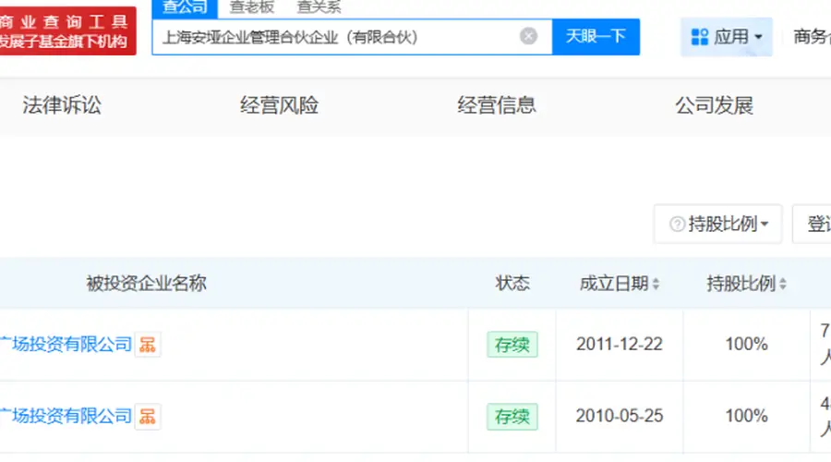Click equity structure icon in 2010-05-25 row

tap(148, 417)
